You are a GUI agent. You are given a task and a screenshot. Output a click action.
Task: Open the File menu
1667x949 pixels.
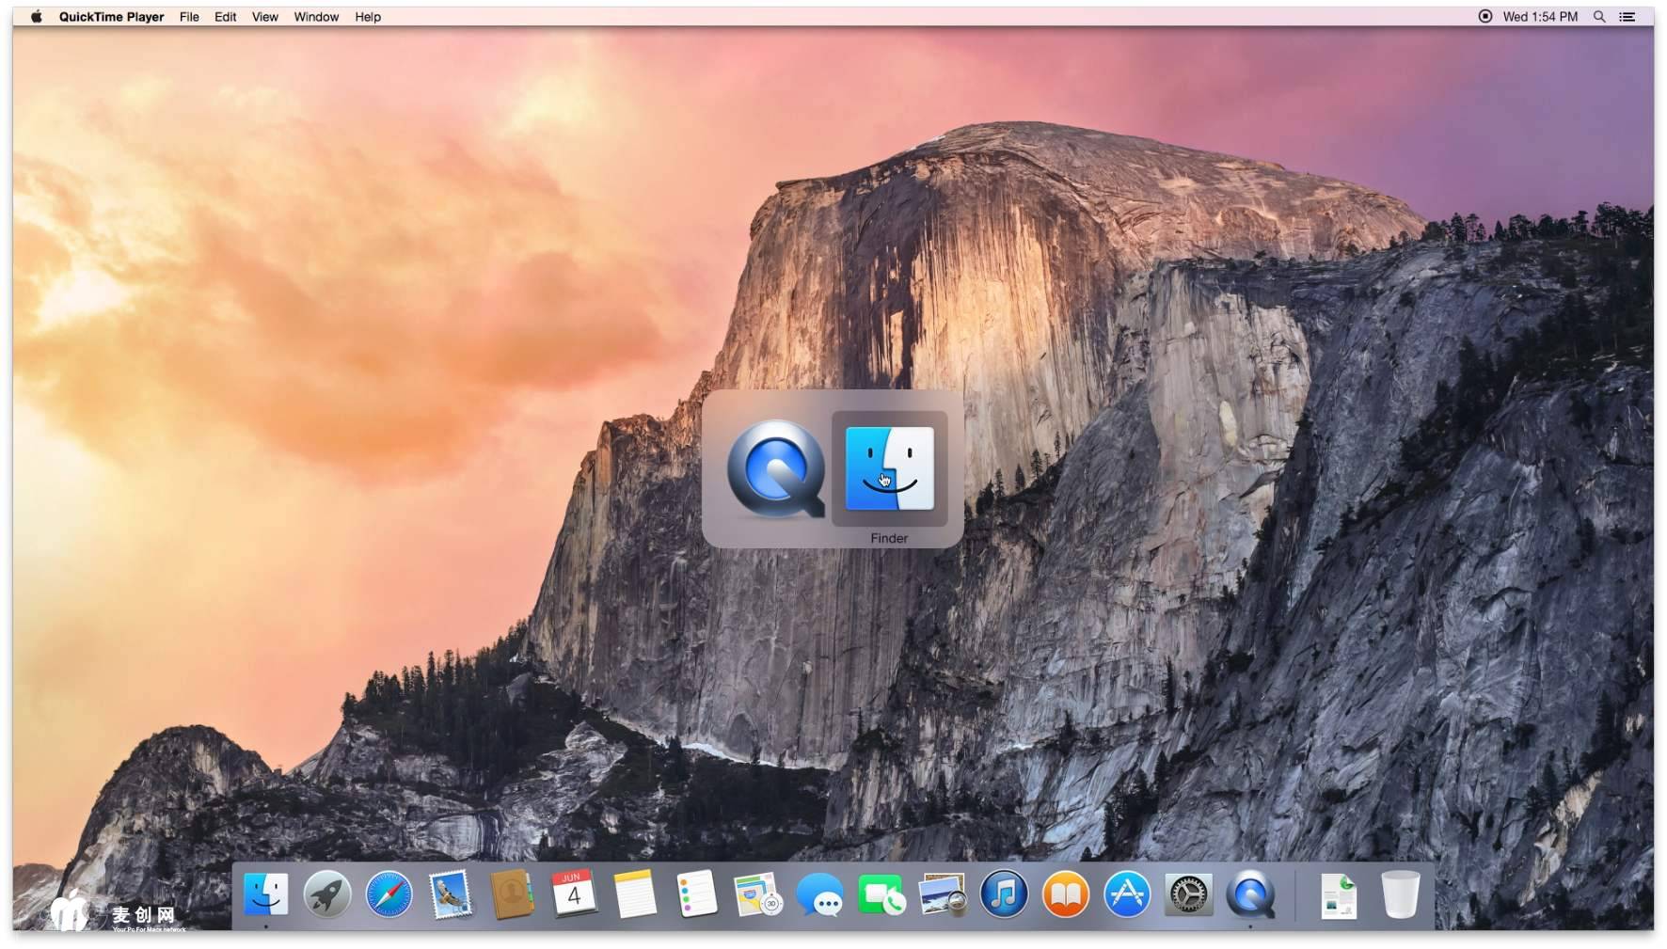(189, 17)
